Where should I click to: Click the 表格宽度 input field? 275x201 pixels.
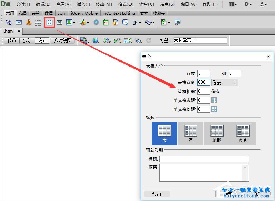coord(203,82)
